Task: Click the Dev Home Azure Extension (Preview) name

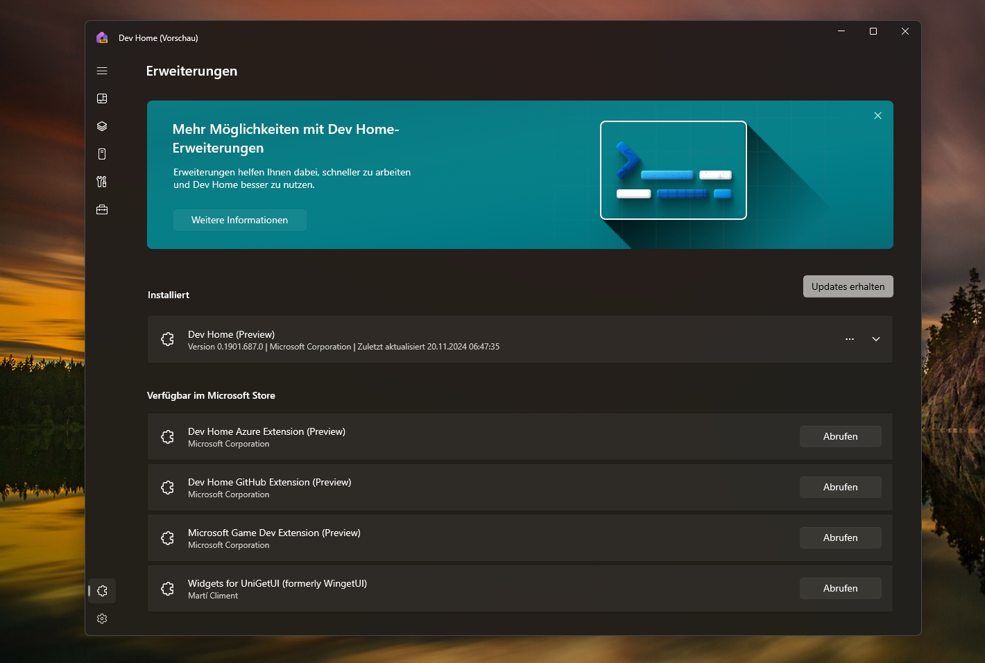Action: click(266, 431)
